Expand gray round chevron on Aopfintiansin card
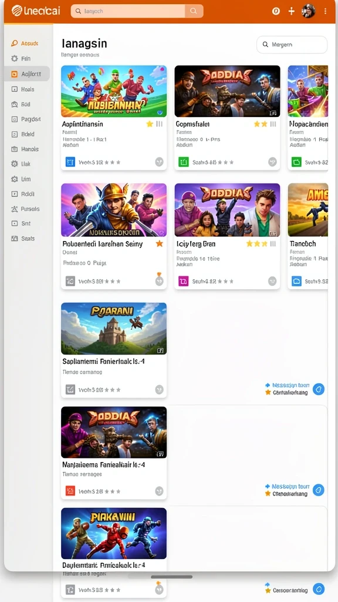This screenshot has width=338, height=602. point(160,162)
